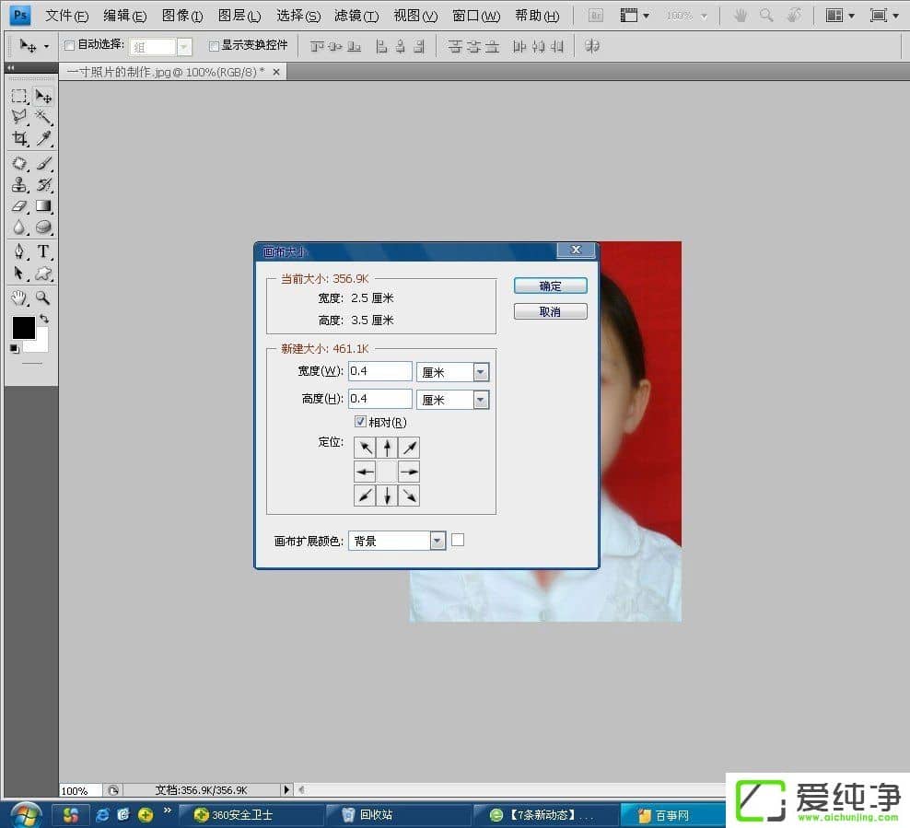Select the Zoom magnifier tool
Image resolution: width=910 pixels, height=828 pixels.
point(43,297)
